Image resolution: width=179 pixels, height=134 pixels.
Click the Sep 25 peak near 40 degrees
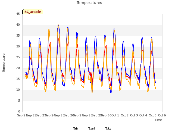coord(58,24)
